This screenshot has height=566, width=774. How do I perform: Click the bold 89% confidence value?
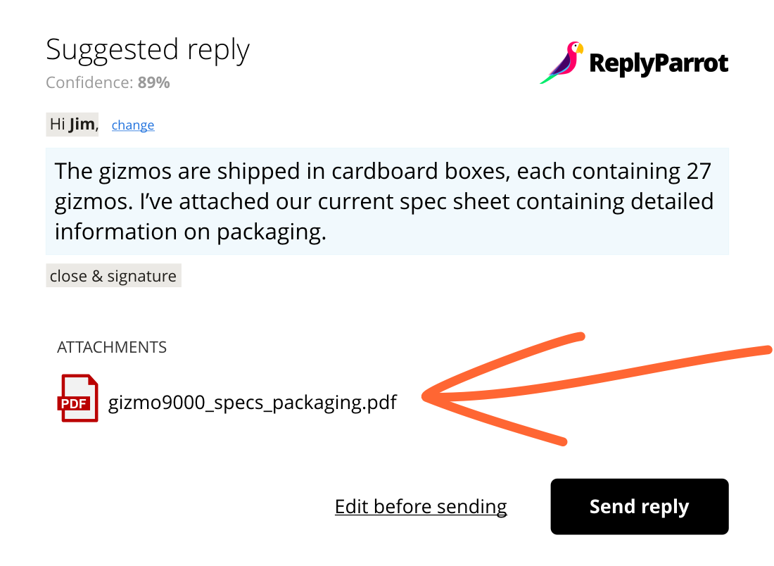(x=153, y=82)
